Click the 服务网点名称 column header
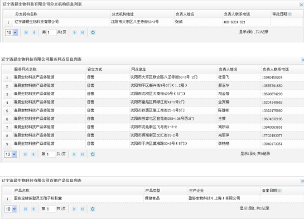The height and width of the screenshot is (219, 304). coord(25,69)
